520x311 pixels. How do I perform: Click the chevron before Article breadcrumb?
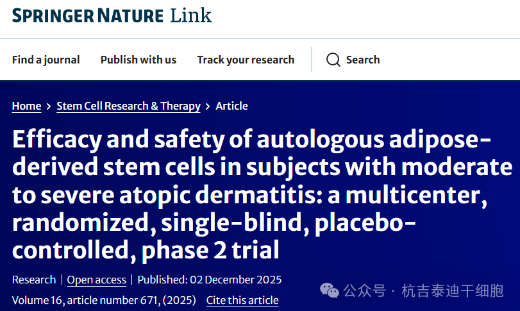coord(208,106)
